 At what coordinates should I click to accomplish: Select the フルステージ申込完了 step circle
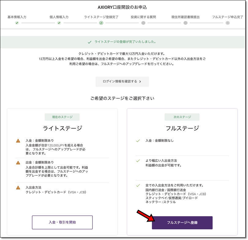tap(227, 23)
